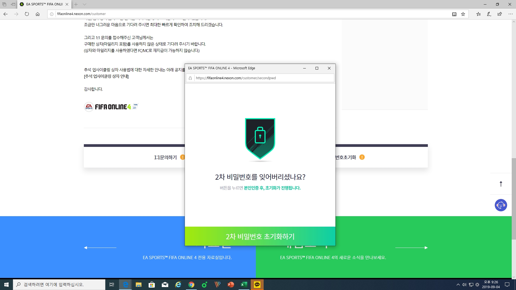Open KakaoTalk from the taskbar

[x=257, y=285]
